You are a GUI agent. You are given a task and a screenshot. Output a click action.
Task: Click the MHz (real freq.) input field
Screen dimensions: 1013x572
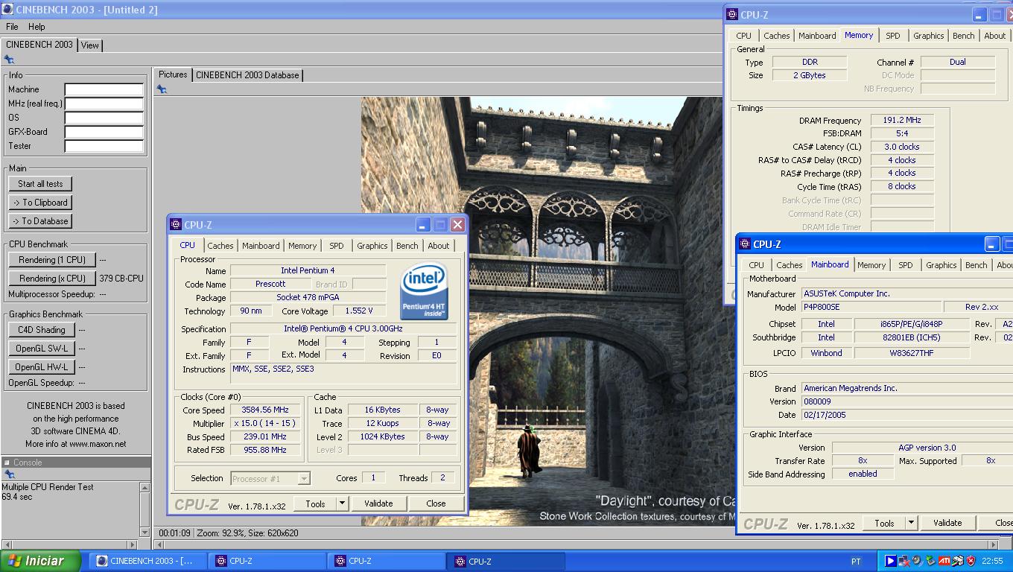coord(104,104)
